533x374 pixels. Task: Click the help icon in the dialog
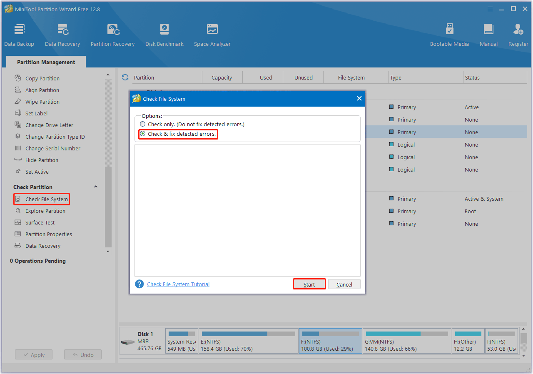pos(139,284)
